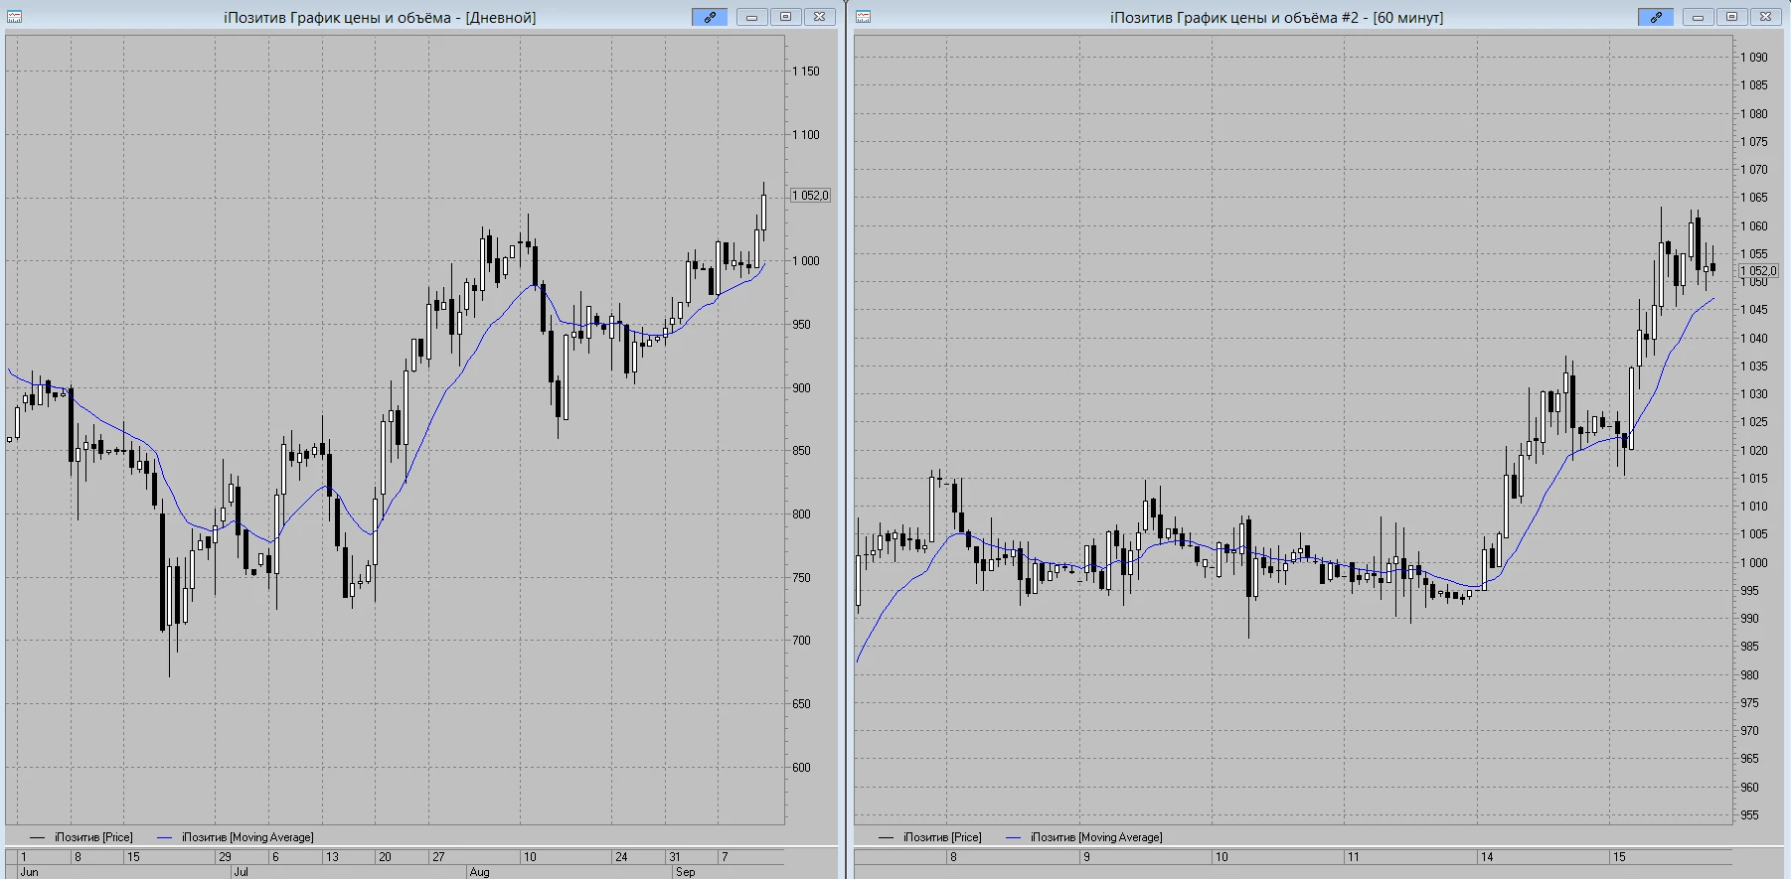Select the title 'График цены и объёма #2 - [60 минут]'
Screen dimensions: 1791x879
(x=1310, y=18)
